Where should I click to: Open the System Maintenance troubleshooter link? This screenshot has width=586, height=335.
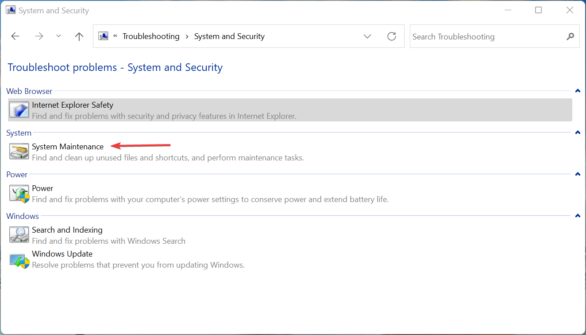(68, 147)
